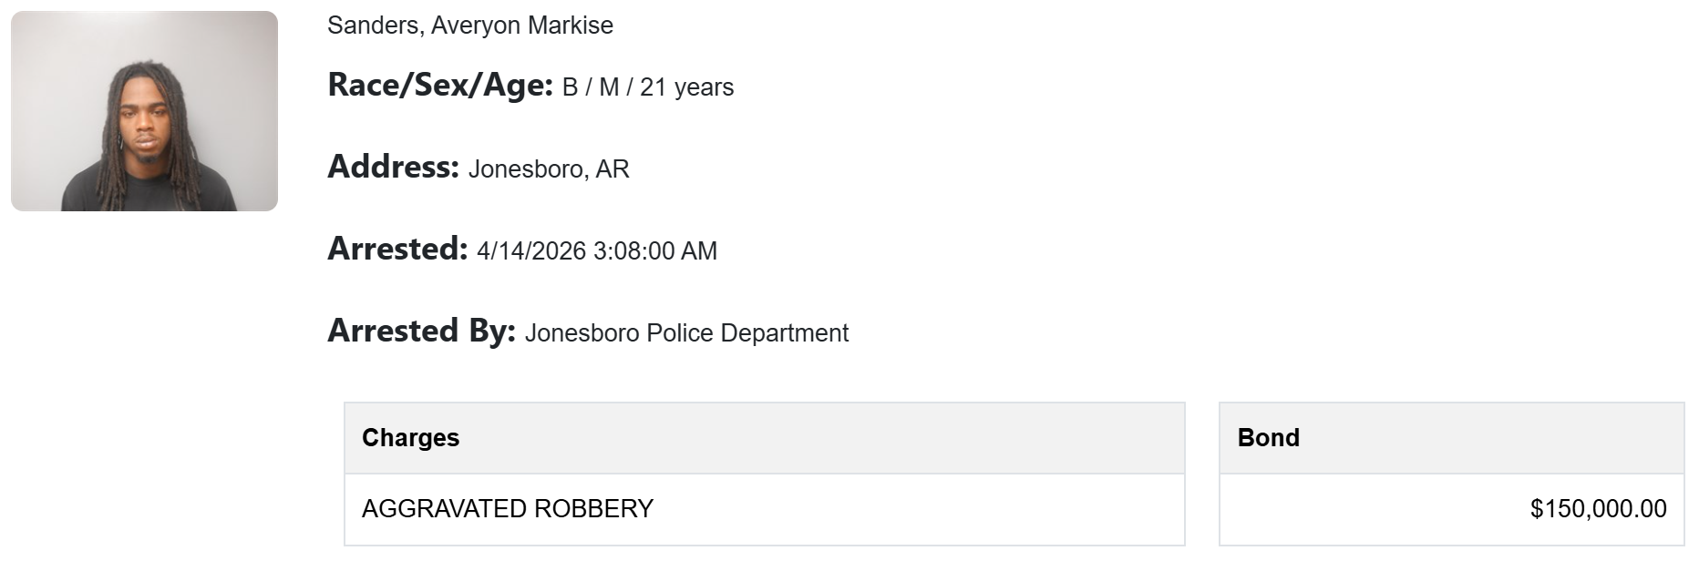Click the 3:08:00 AM arrest time

click(x=655, y=251)
